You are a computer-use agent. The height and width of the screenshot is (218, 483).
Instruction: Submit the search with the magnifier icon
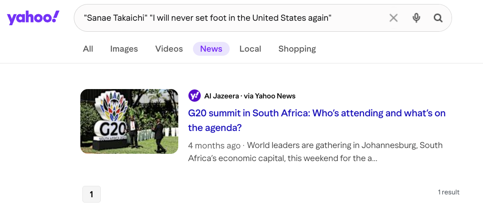click(438, 18)
